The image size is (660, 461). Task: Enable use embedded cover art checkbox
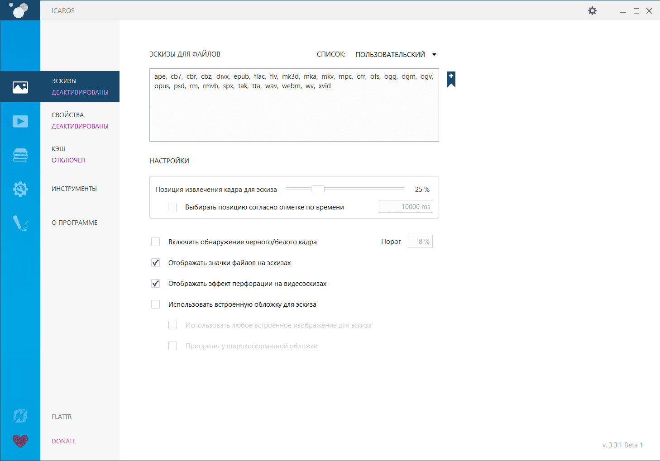pyautogui.click(x=156, y=304)
